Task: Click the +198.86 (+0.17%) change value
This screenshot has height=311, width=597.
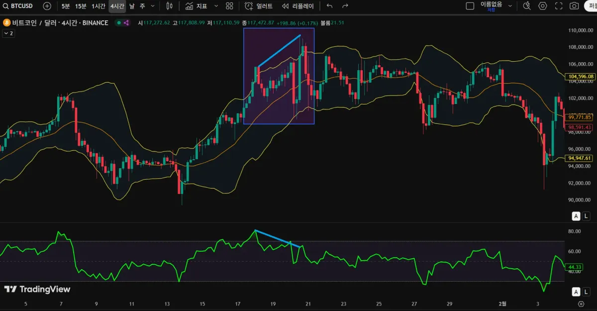Action: coord(298,23)
